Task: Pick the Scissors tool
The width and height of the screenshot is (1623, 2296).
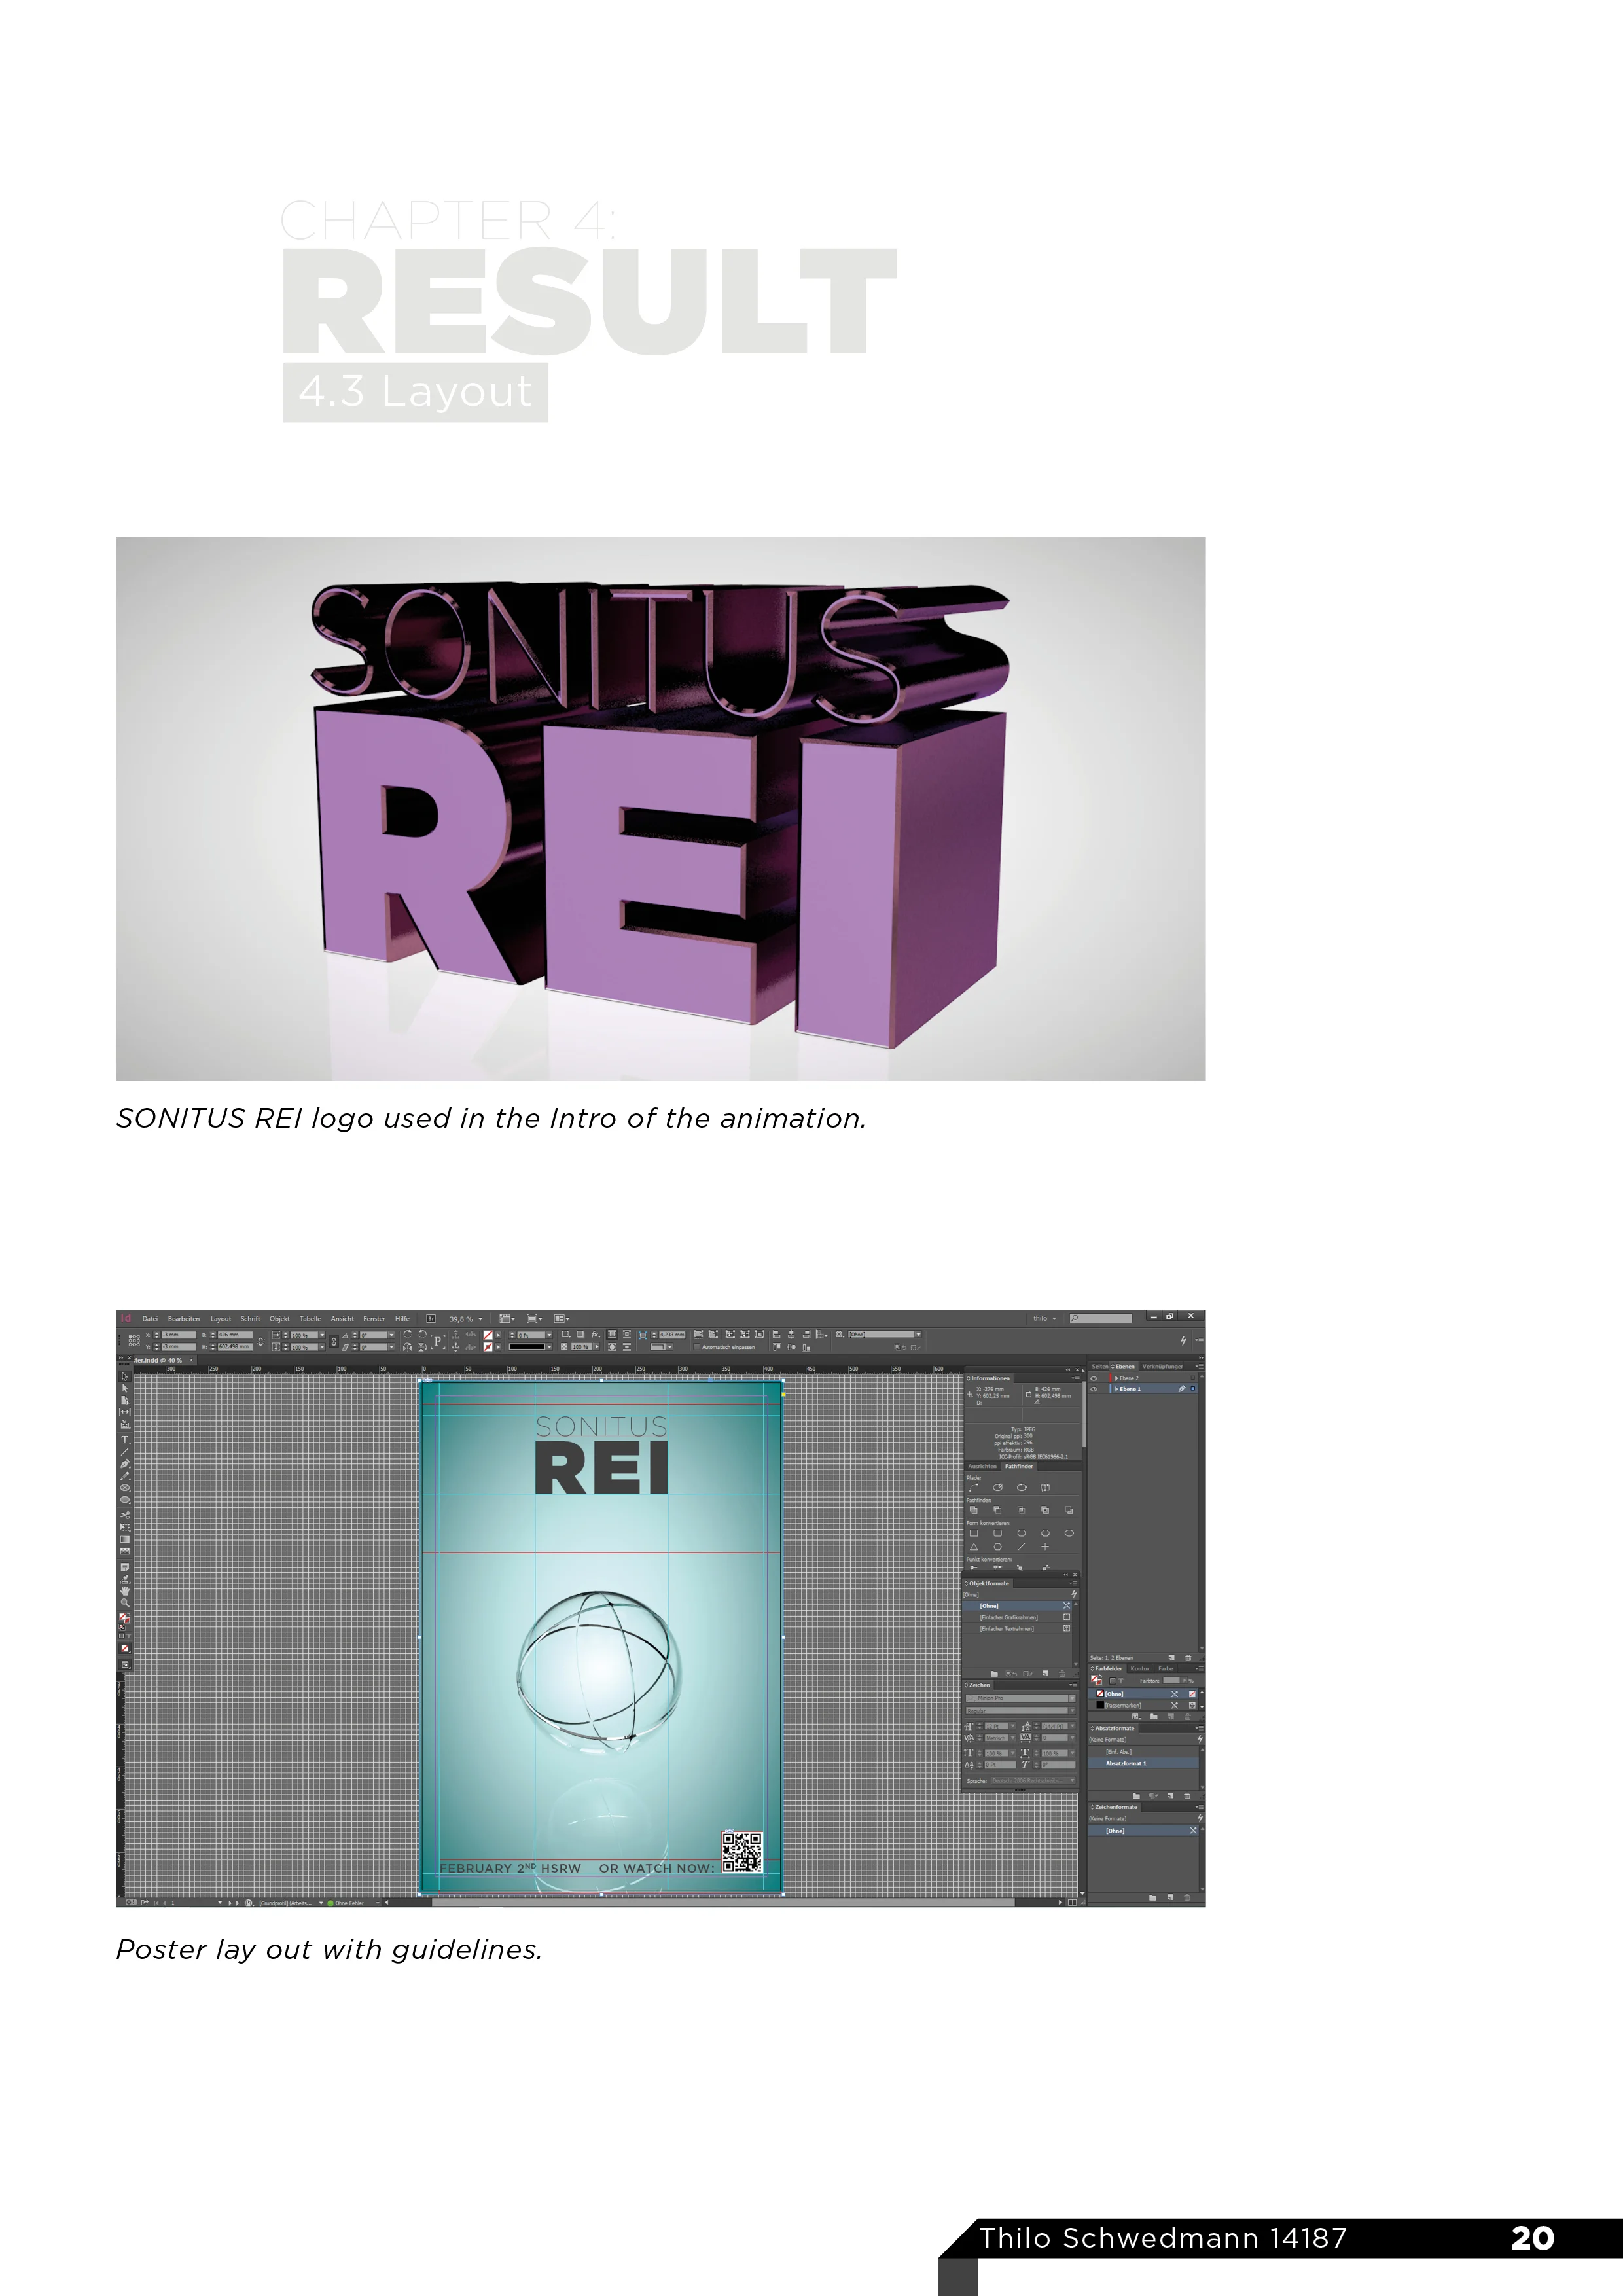Action: click(125, 1515)
